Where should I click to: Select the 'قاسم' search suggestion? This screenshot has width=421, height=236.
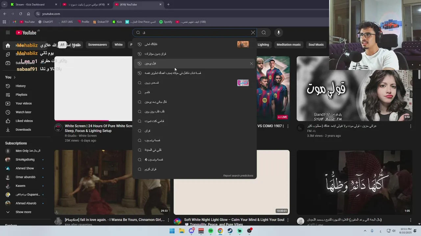(195, 92)
